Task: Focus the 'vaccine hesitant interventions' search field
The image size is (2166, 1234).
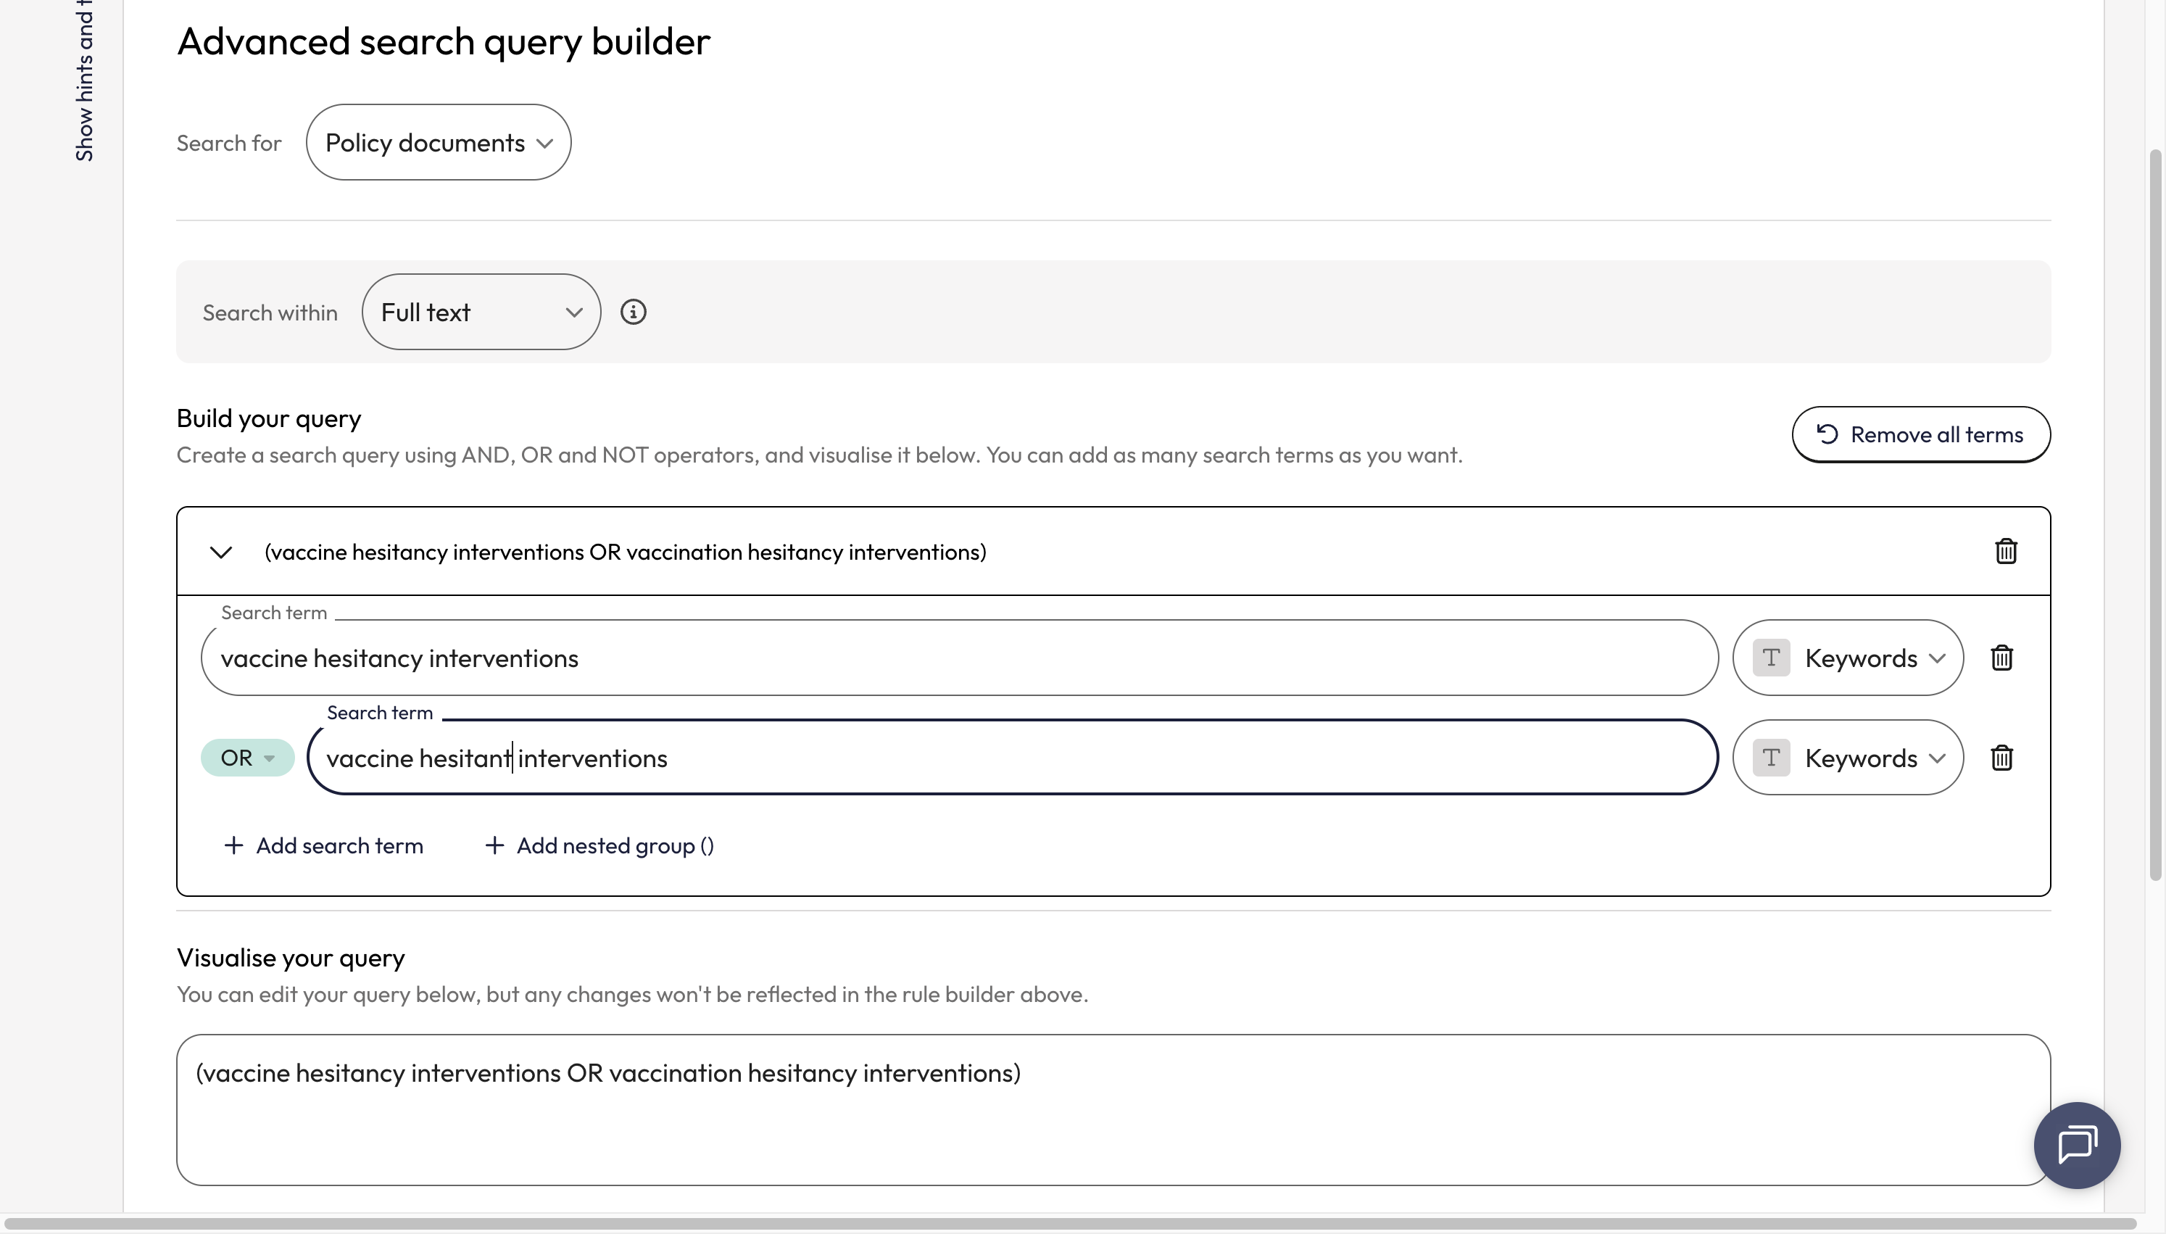Action: [x=1012, y=758]
